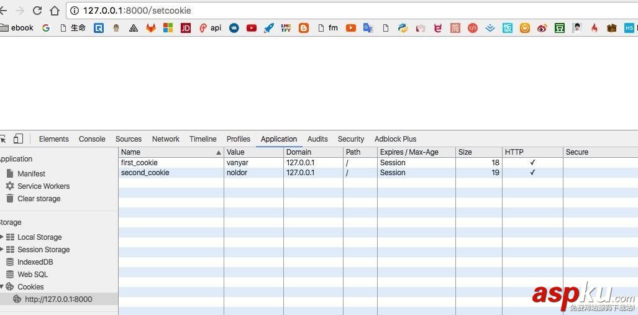Open the Adblock Plus tab
Screen dimensions: 638x315
click(396, 139)
